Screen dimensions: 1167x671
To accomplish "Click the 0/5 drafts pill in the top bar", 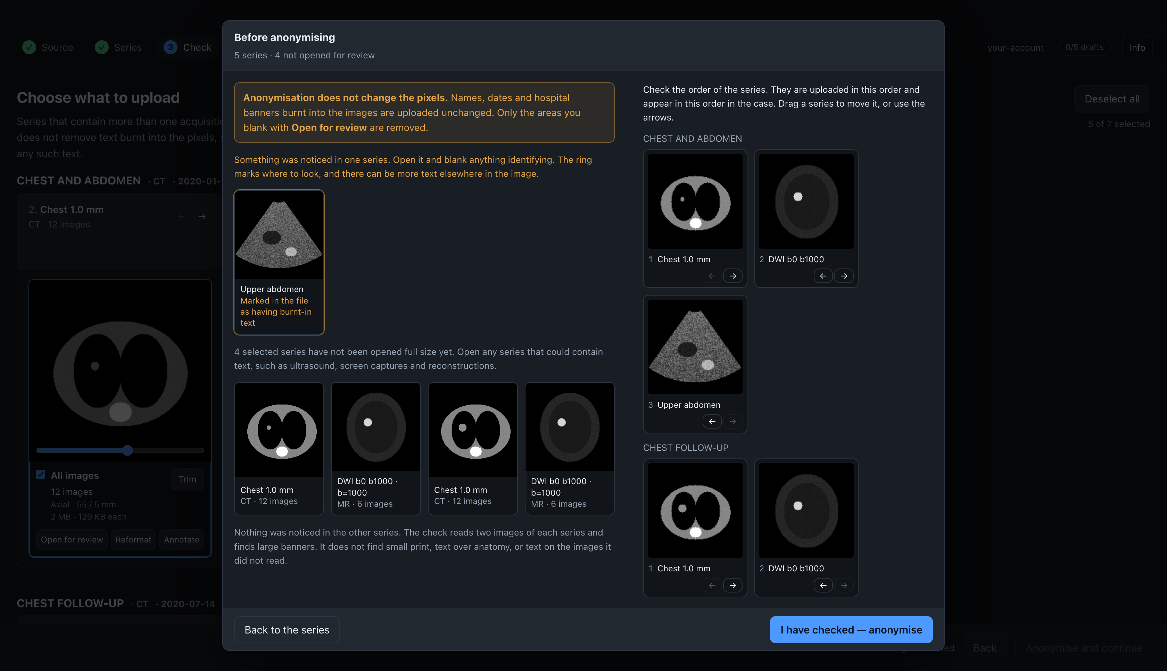I will click(1084, 47).
